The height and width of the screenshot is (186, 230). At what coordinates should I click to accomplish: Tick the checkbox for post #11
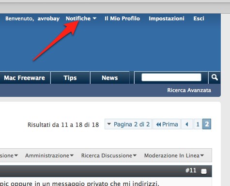click(204, 171)
